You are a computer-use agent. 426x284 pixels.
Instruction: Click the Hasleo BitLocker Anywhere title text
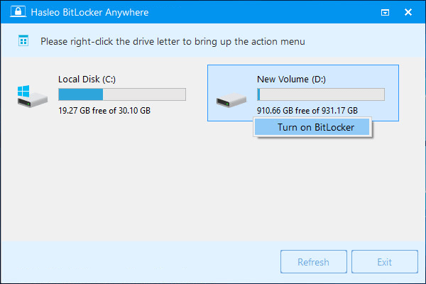[89, 12]
